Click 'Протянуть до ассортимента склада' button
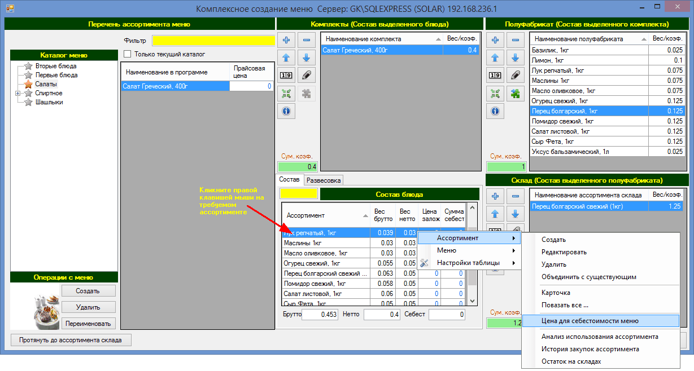 click(71, 340)
